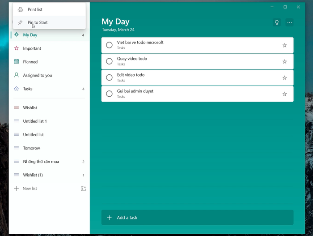Viewport: 313px width, 236px height.
Task: Open the Những thứ cần mua label
Action: click(41, 161)
